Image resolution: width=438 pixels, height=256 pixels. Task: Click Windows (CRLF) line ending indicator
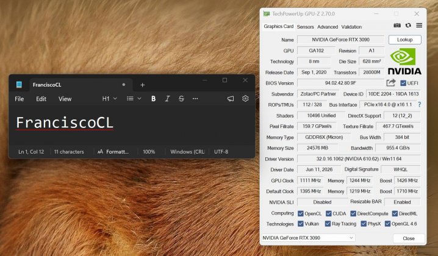pyautogui.click(x=187, y=152)
